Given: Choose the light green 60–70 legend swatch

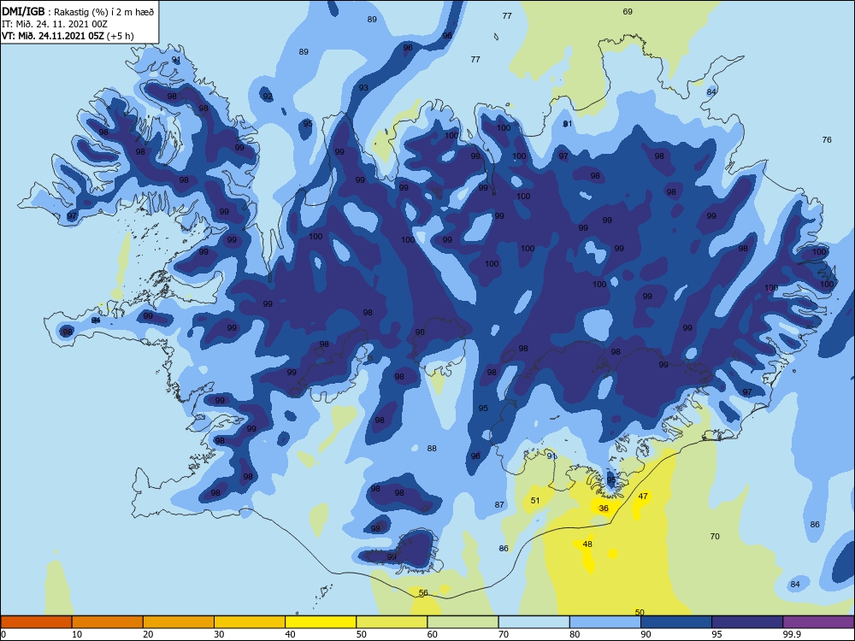Looking at the screenshot, I should (463, 622).
